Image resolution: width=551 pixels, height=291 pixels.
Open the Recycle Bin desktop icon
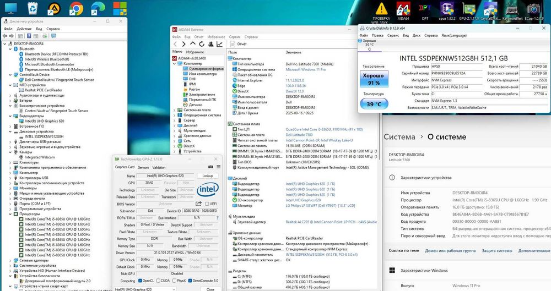pyautogui.click(x=33, y=8)
